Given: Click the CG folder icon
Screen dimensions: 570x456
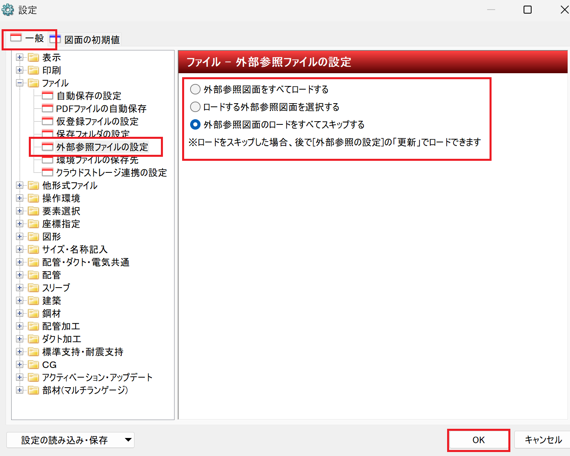Looking at the screenshot, I should pos(33,365).
